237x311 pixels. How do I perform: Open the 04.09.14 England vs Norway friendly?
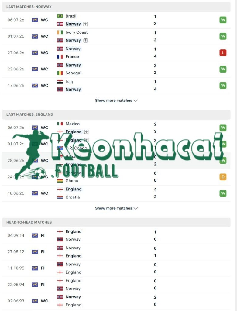(x=116, y=235)
